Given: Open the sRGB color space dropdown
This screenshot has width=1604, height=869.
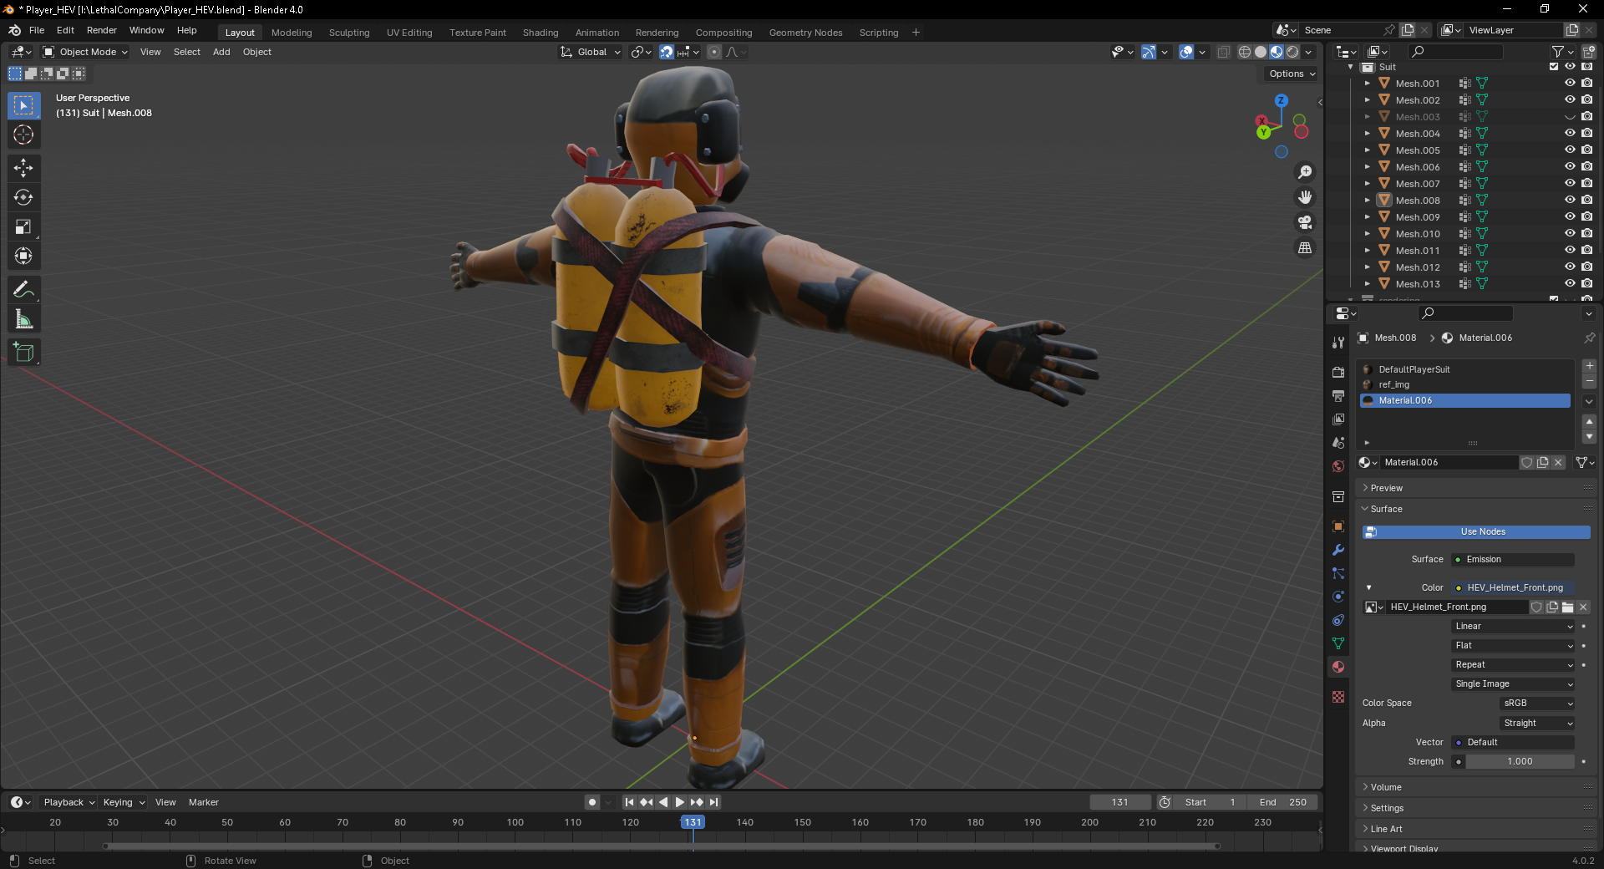Looking at the screenshot, I should [x=1537, y=704].
